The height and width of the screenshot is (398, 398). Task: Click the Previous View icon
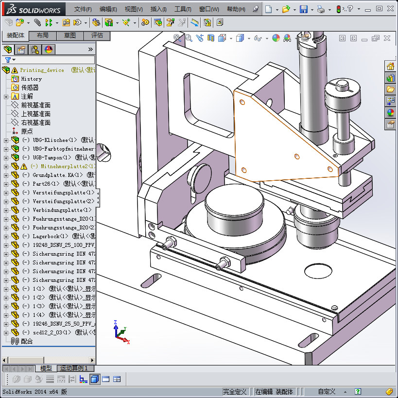pos(200,38)
